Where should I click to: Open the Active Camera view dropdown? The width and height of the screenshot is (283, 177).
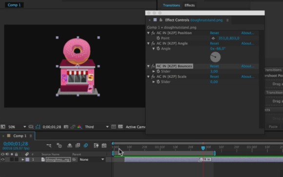pos(135,127)
